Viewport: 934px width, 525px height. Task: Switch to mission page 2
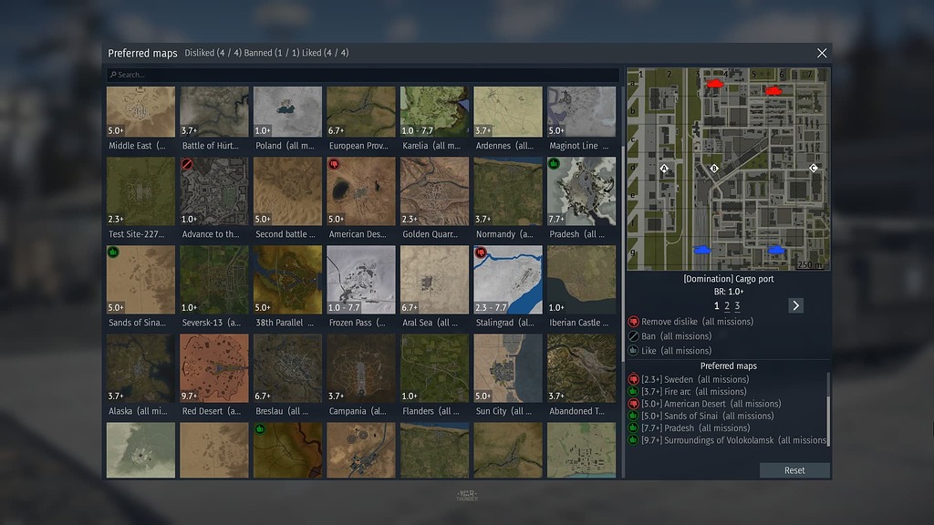click(x=727, y=306)
